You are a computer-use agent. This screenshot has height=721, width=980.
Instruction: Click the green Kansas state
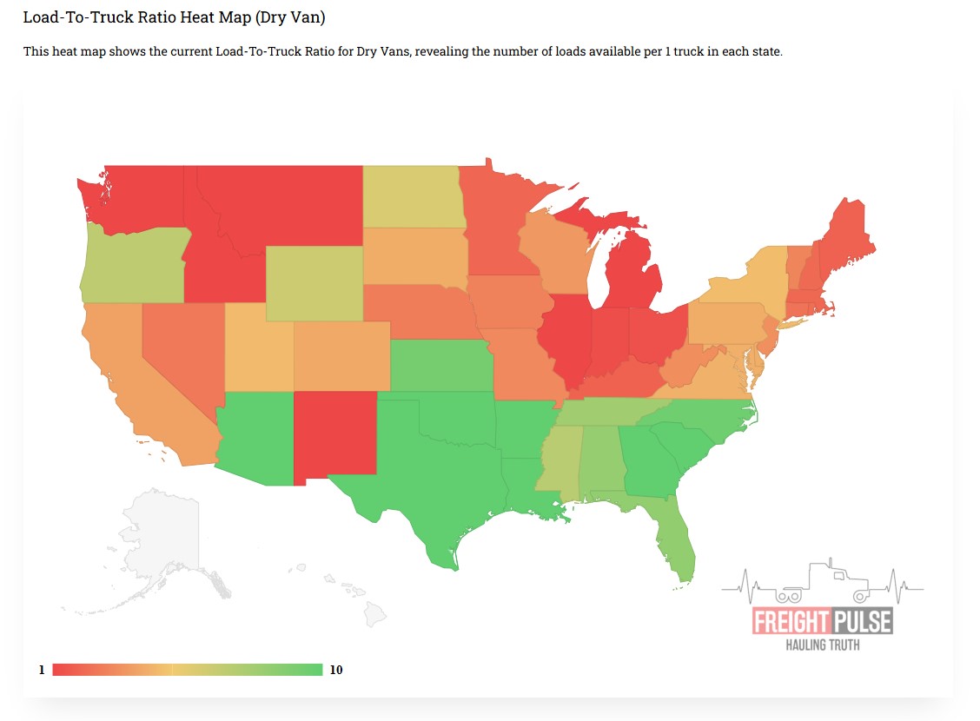point(439,367)
